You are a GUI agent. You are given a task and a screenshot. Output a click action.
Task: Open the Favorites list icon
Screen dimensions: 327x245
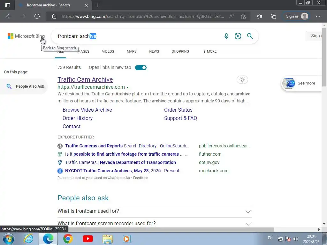click(259, 16)
